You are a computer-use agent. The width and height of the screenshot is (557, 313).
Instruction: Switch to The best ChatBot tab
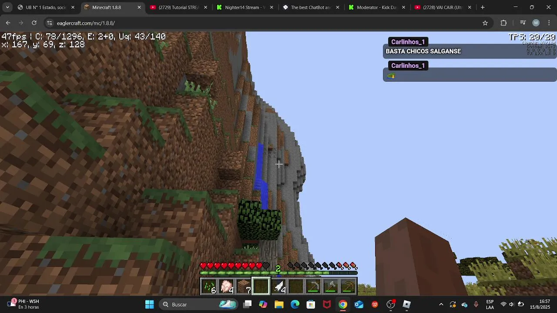(x=311, y=7)
